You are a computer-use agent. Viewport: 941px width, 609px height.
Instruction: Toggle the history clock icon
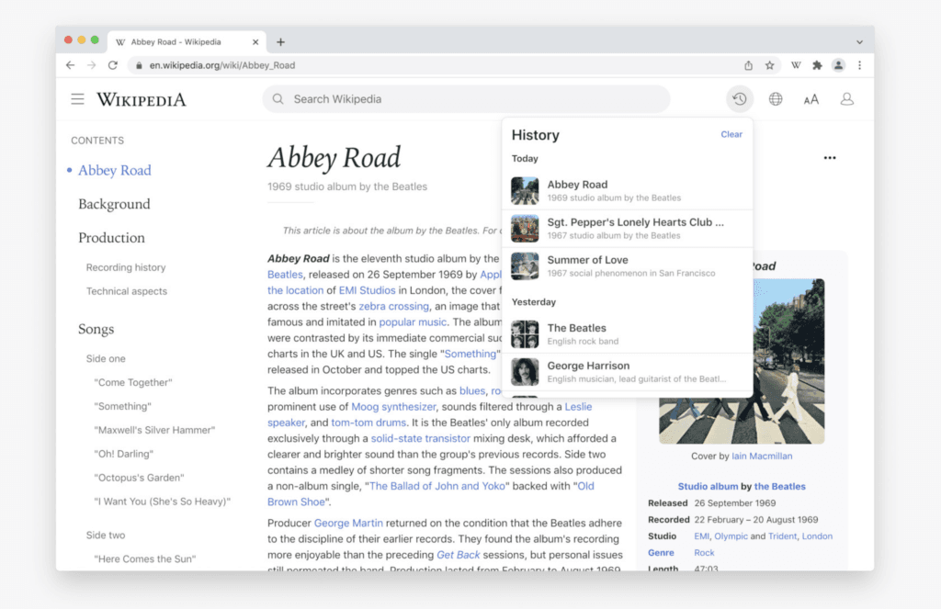(740, 99)
